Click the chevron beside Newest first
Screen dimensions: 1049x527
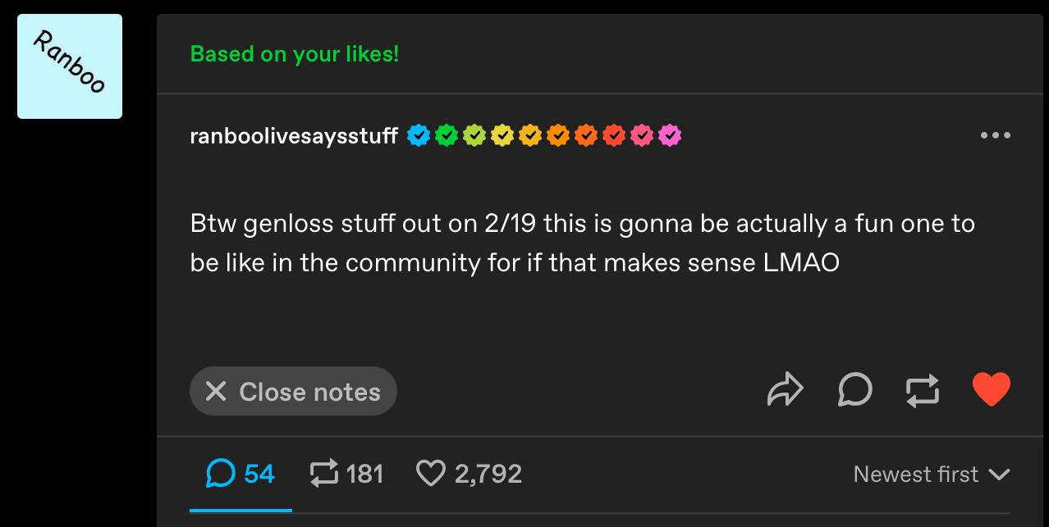1001,474
